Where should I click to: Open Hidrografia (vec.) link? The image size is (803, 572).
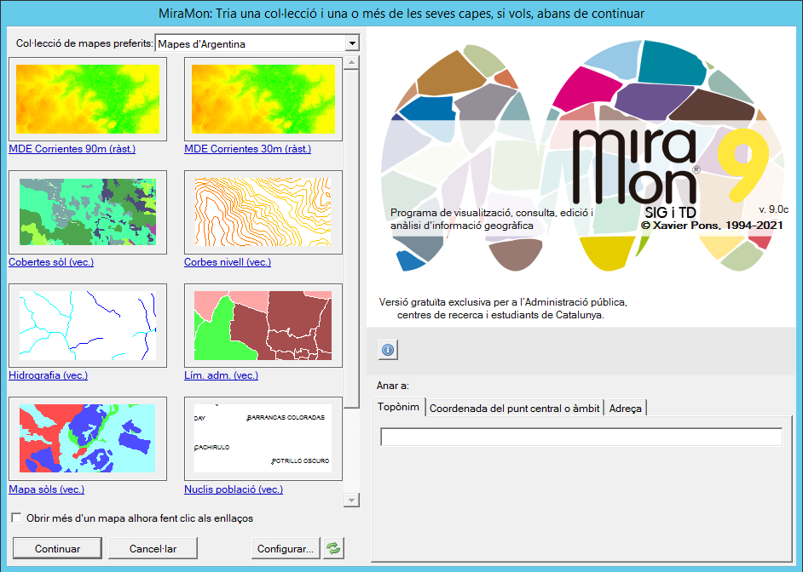pyautogui.click(x=48, y=375)
